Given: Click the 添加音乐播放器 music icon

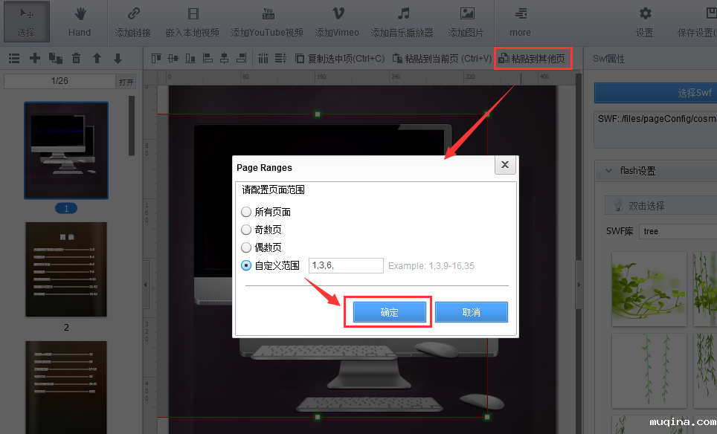Looking at the screenshot, I should tap(402, 14).
